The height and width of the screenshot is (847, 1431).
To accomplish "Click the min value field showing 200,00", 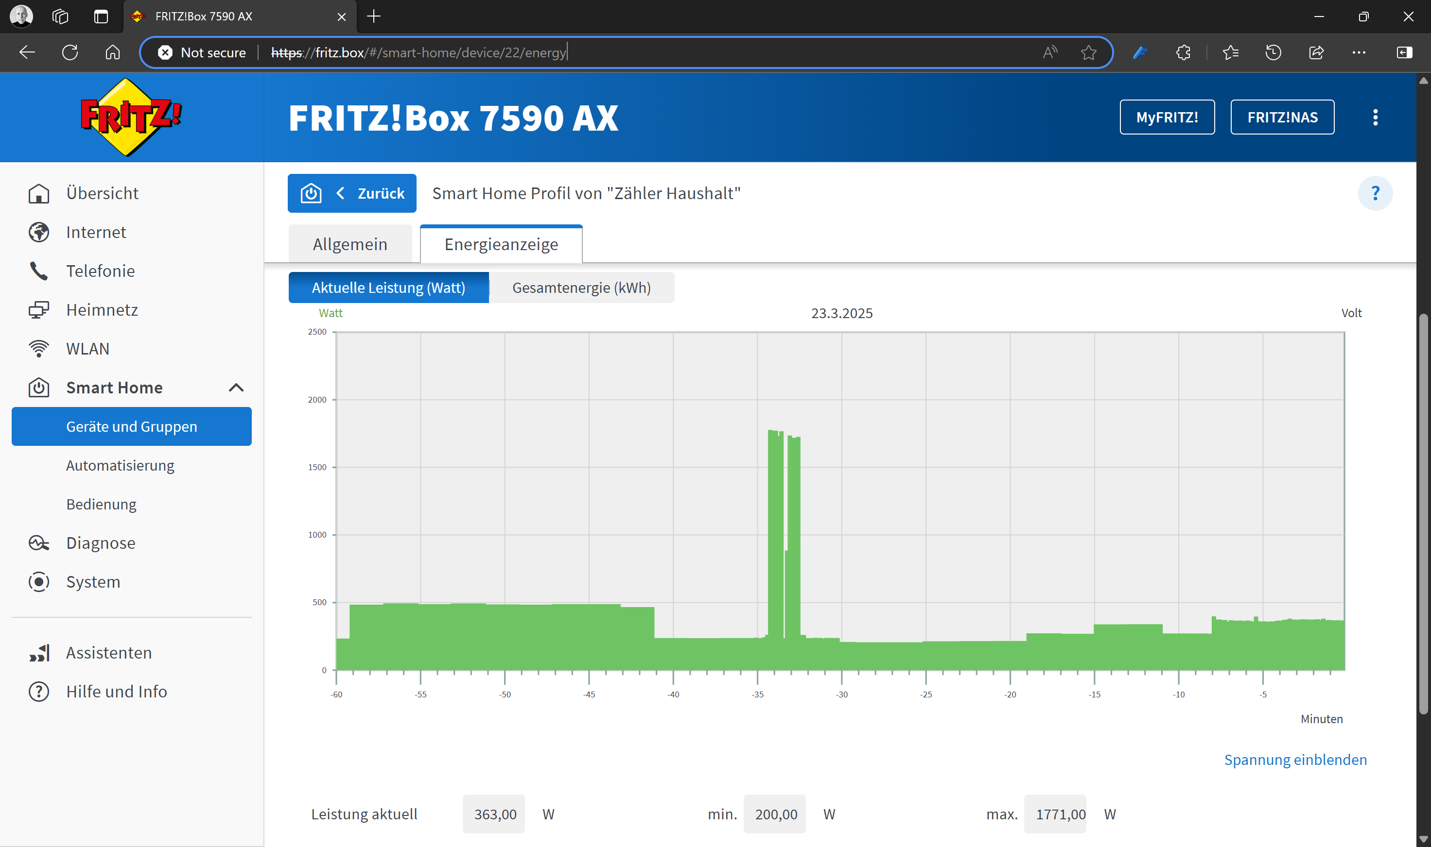I will (x=775, y=814).
